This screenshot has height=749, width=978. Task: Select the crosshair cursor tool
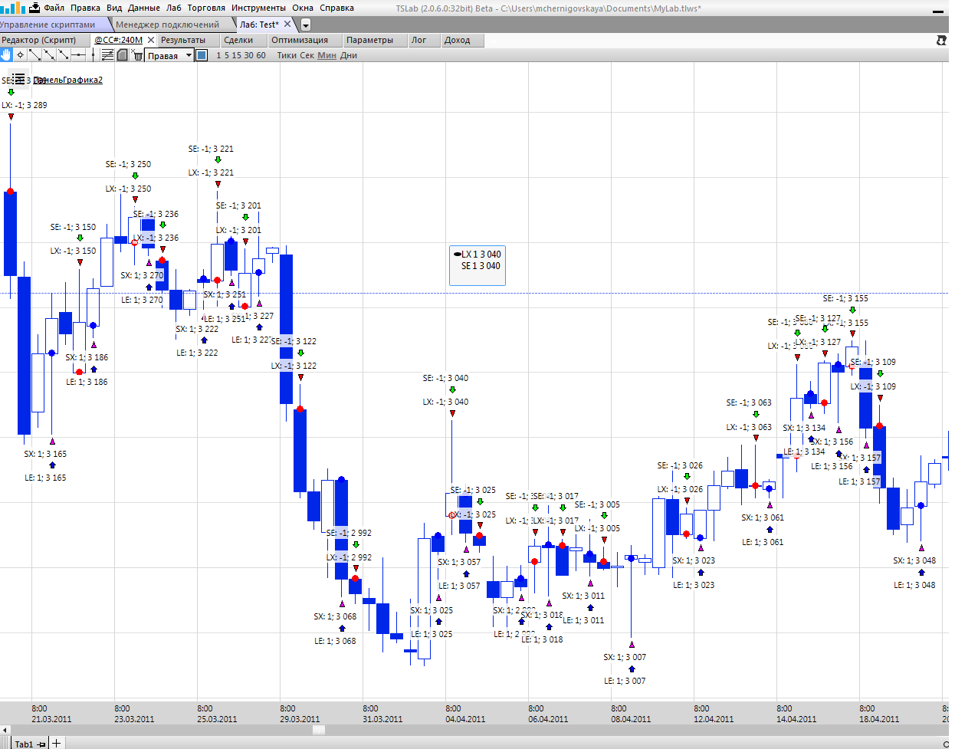point(20,55)
